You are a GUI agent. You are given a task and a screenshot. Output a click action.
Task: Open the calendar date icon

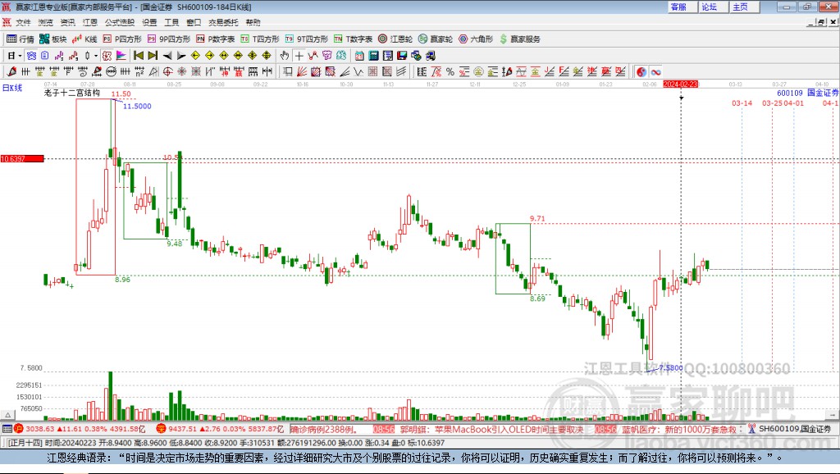359,56
